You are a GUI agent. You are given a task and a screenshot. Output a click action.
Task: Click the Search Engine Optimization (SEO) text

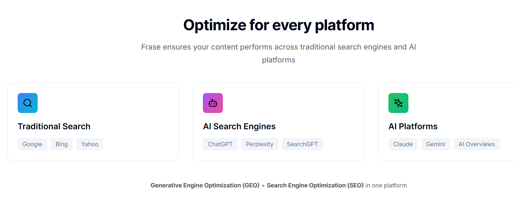tap(315, 185)
